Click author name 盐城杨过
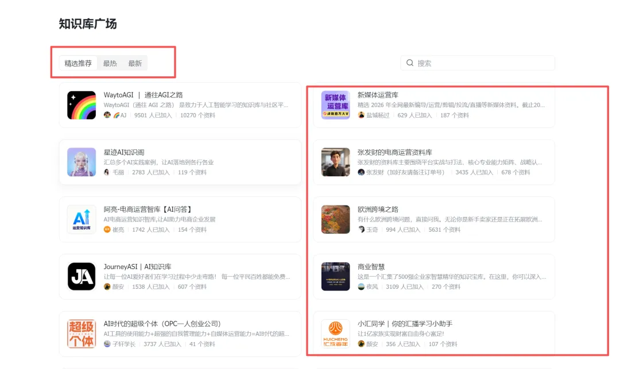The image size is (620, 369). click(x=378, y=115)
